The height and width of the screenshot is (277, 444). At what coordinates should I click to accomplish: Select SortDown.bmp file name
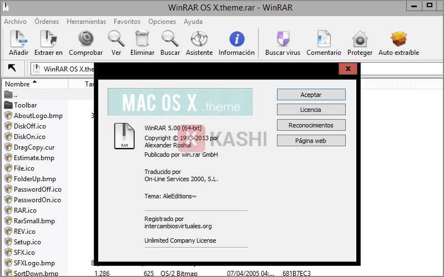[x=36, y=273]
